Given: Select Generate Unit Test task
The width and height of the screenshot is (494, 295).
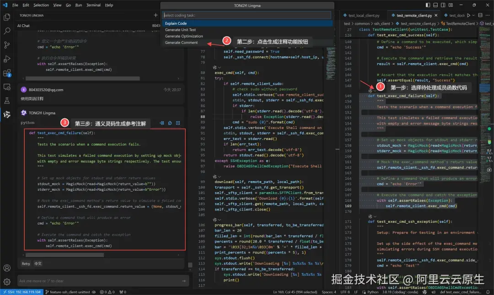Looking at the screenshot, I should [247, 30].
